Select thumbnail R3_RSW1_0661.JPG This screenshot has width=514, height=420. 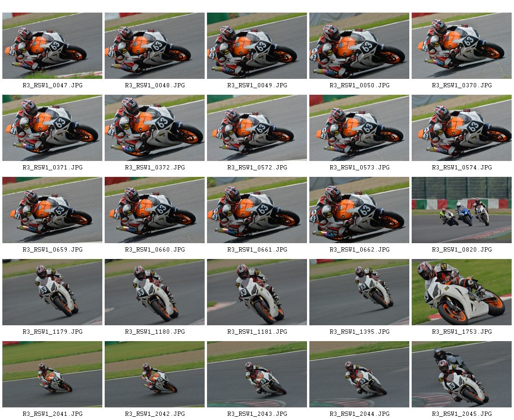click(x=257, y=210)
